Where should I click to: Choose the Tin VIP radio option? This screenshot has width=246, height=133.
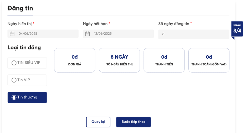[x=14, y=80]
